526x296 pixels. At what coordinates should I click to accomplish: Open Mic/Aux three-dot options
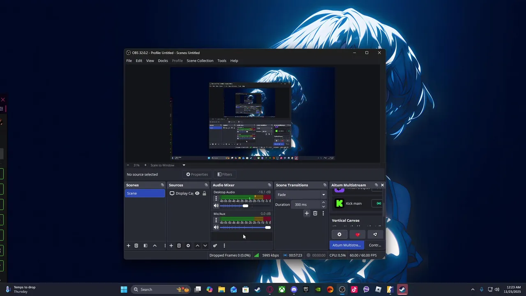(216, 220)
